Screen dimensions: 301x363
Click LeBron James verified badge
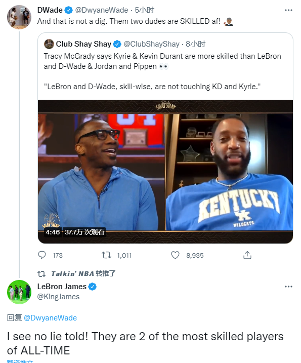point(92,287)
